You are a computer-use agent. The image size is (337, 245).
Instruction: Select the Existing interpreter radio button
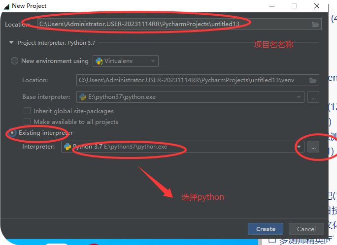[x=12, y=133]
